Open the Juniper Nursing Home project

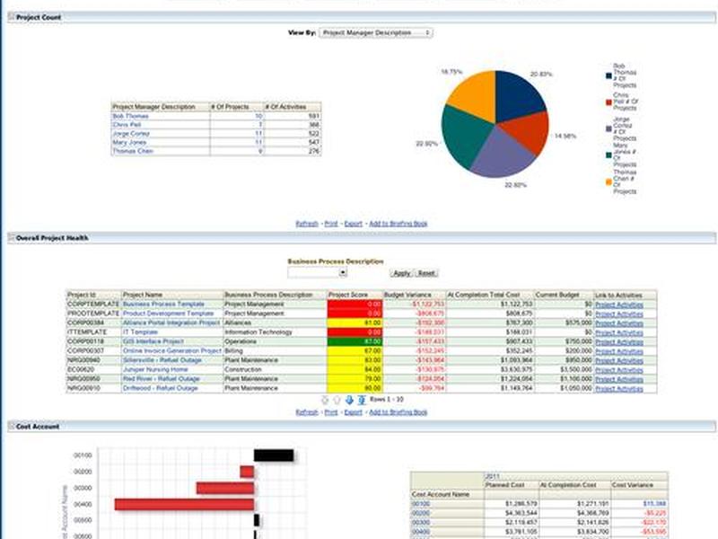[155, 369]
